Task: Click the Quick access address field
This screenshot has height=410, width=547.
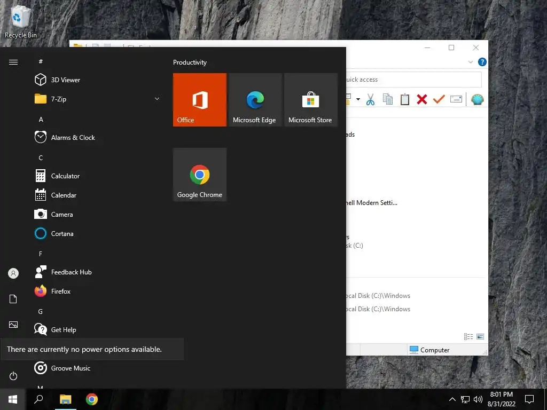Action: [x=414, y=80]
